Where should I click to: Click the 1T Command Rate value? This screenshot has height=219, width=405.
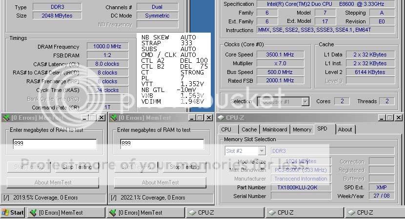[107, 107]
